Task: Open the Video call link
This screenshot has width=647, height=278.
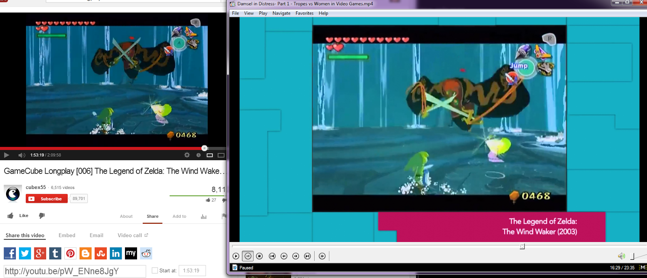Action: (133, 235)
